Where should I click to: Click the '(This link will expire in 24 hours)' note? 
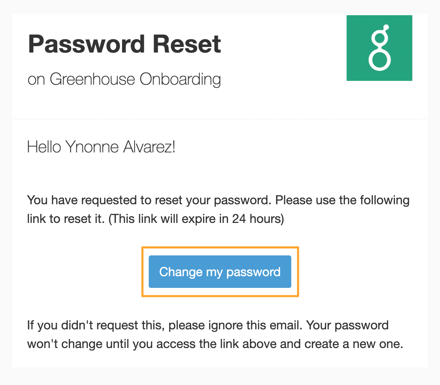click(x=196, y=219)
